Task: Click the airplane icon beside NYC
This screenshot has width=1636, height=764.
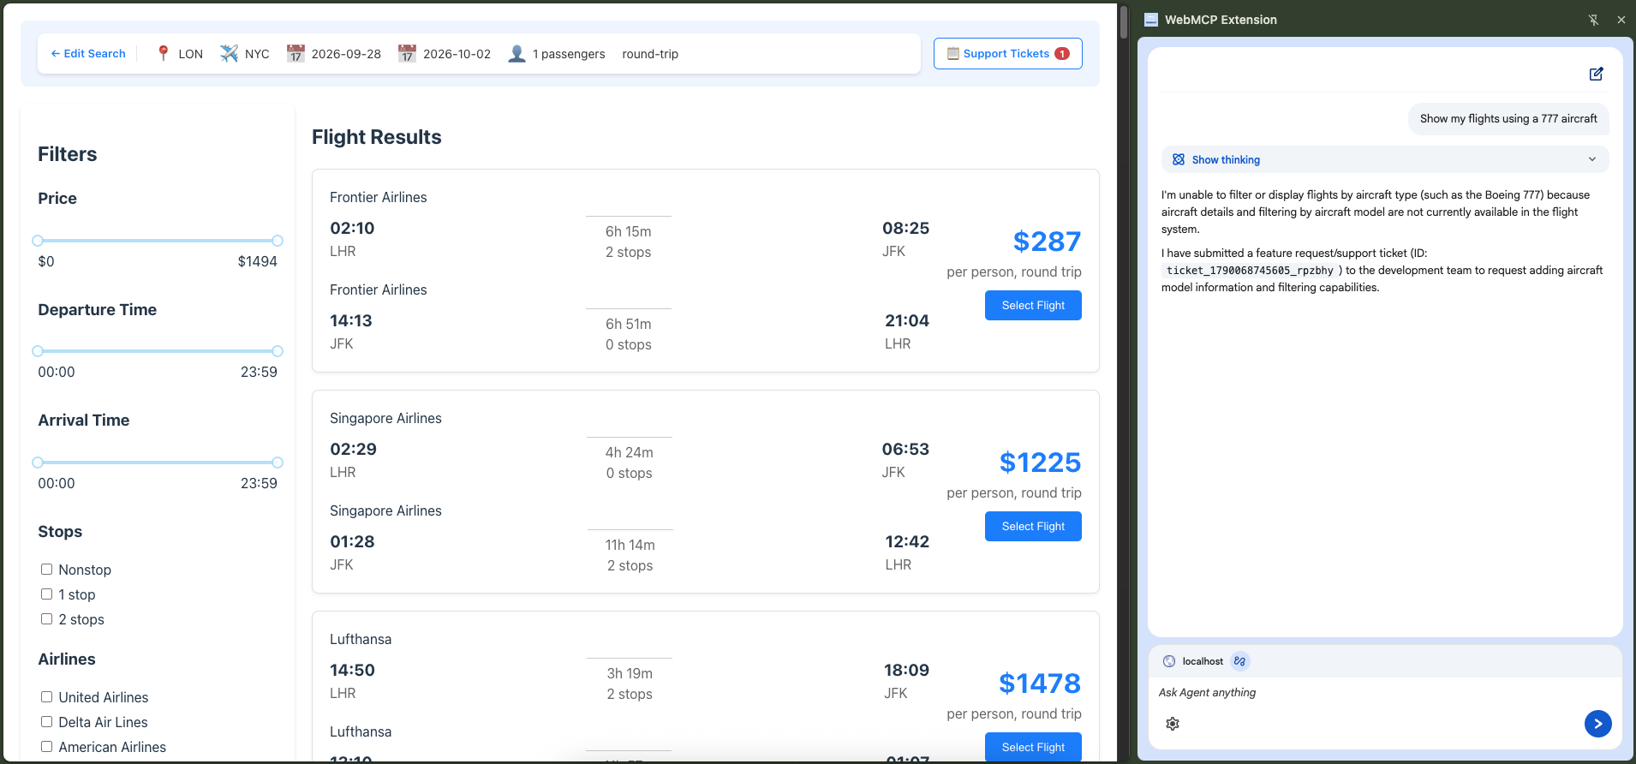Action: (229, 54)
